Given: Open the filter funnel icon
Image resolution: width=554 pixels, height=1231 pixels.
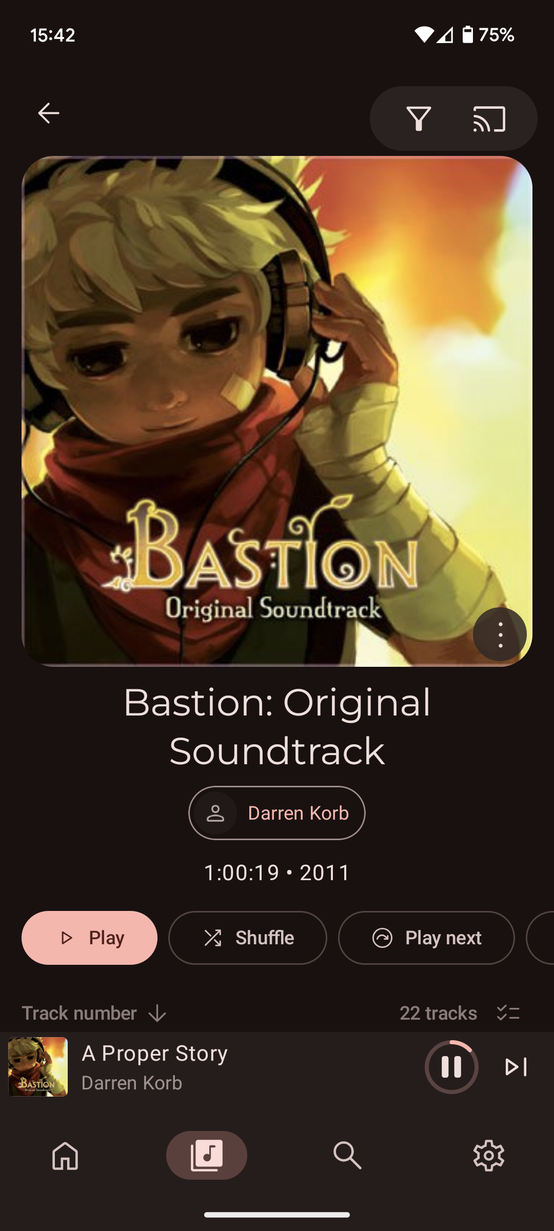Looking at the screenshot, I should click(419, 118).
